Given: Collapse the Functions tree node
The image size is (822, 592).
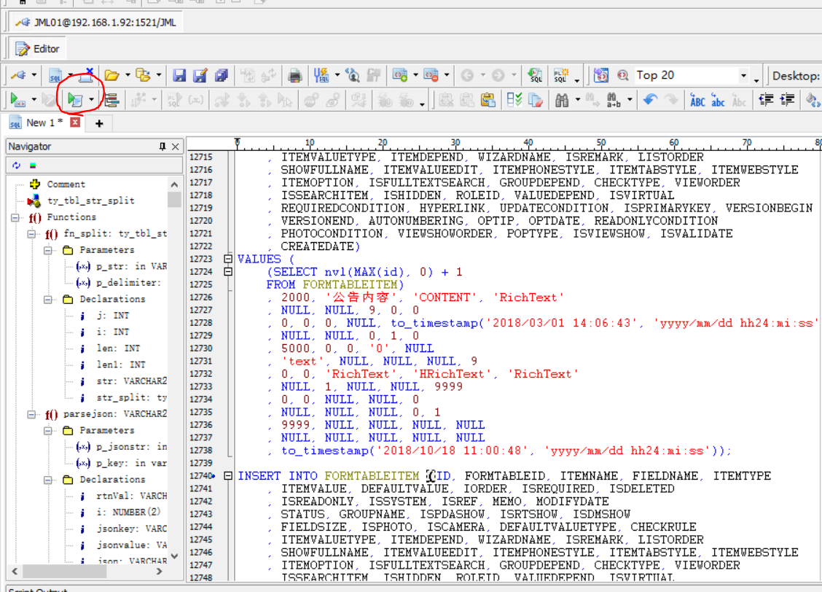Looking at the screenshot, I should (x=16, y=217).
